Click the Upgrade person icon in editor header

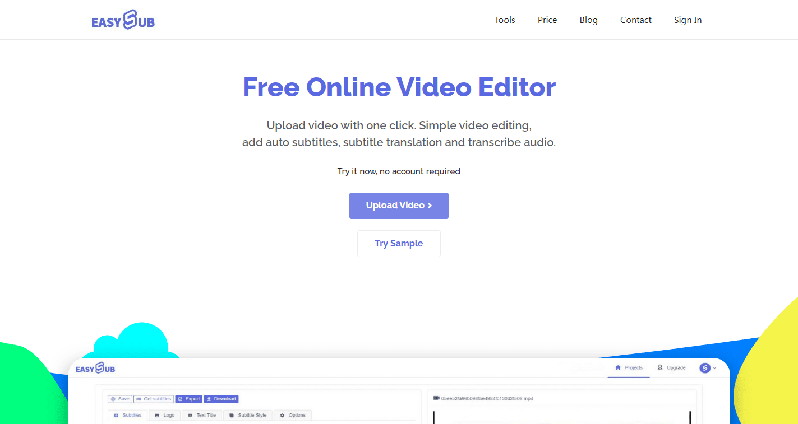pos(660,368)
